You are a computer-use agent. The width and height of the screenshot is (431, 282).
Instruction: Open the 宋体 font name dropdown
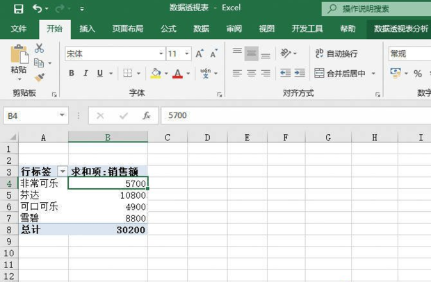[x=161, y=53]
